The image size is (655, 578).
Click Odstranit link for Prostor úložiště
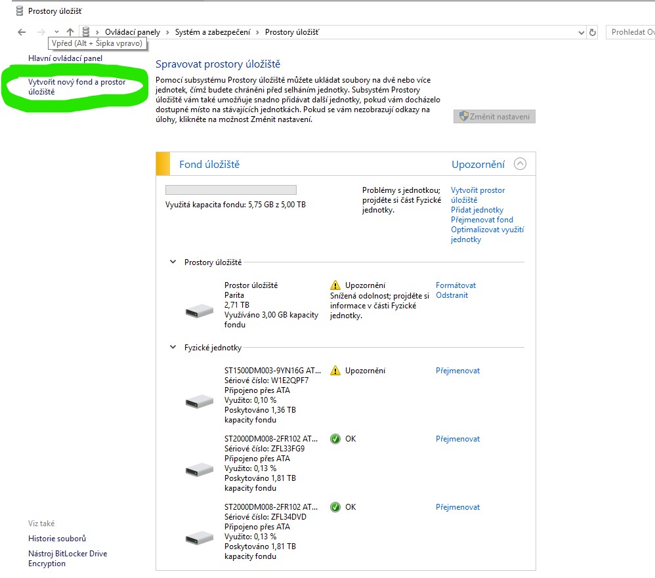[452, 295]
